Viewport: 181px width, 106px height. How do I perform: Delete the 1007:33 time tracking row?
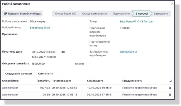pos(170,88)
